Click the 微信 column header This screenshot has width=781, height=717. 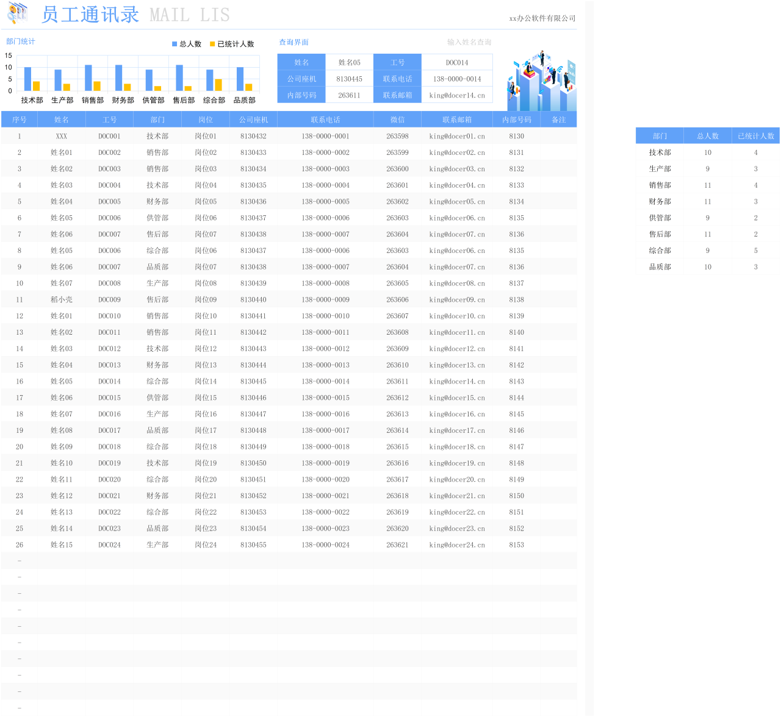click(x=397, y=120)
